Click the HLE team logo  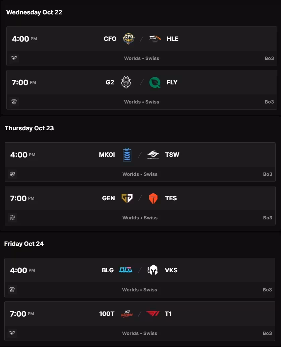point(155,39)
